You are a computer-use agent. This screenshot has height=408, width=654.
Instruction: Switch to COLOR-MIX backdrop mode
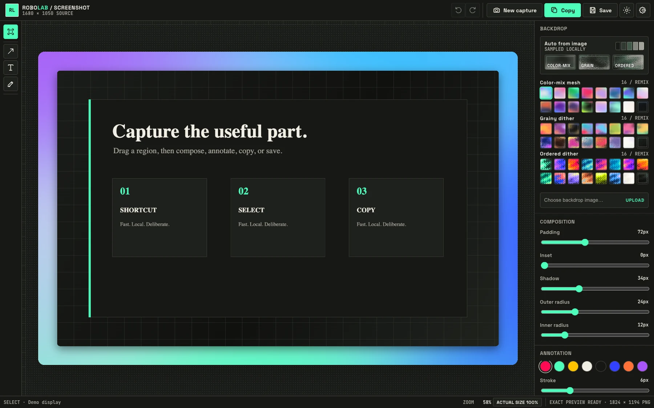tap(560, 62)
